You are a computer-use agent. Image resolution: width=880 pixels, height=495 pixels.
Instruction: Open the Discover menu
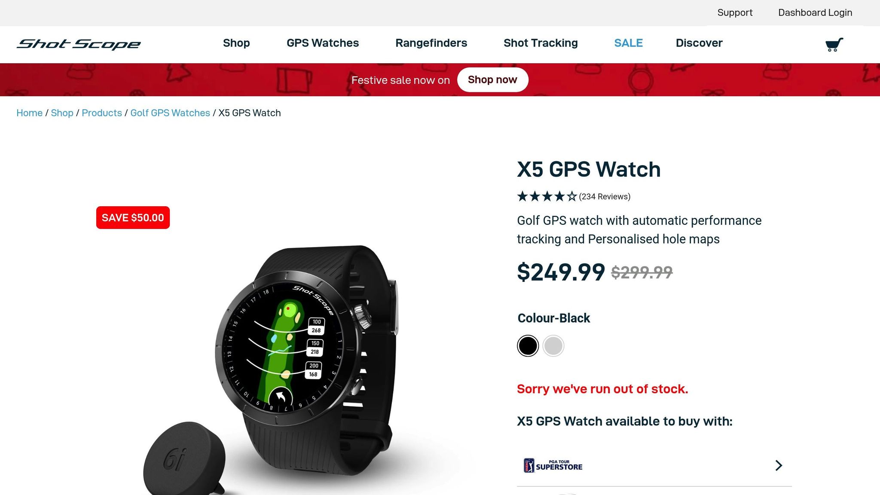[x=699, y=43]
